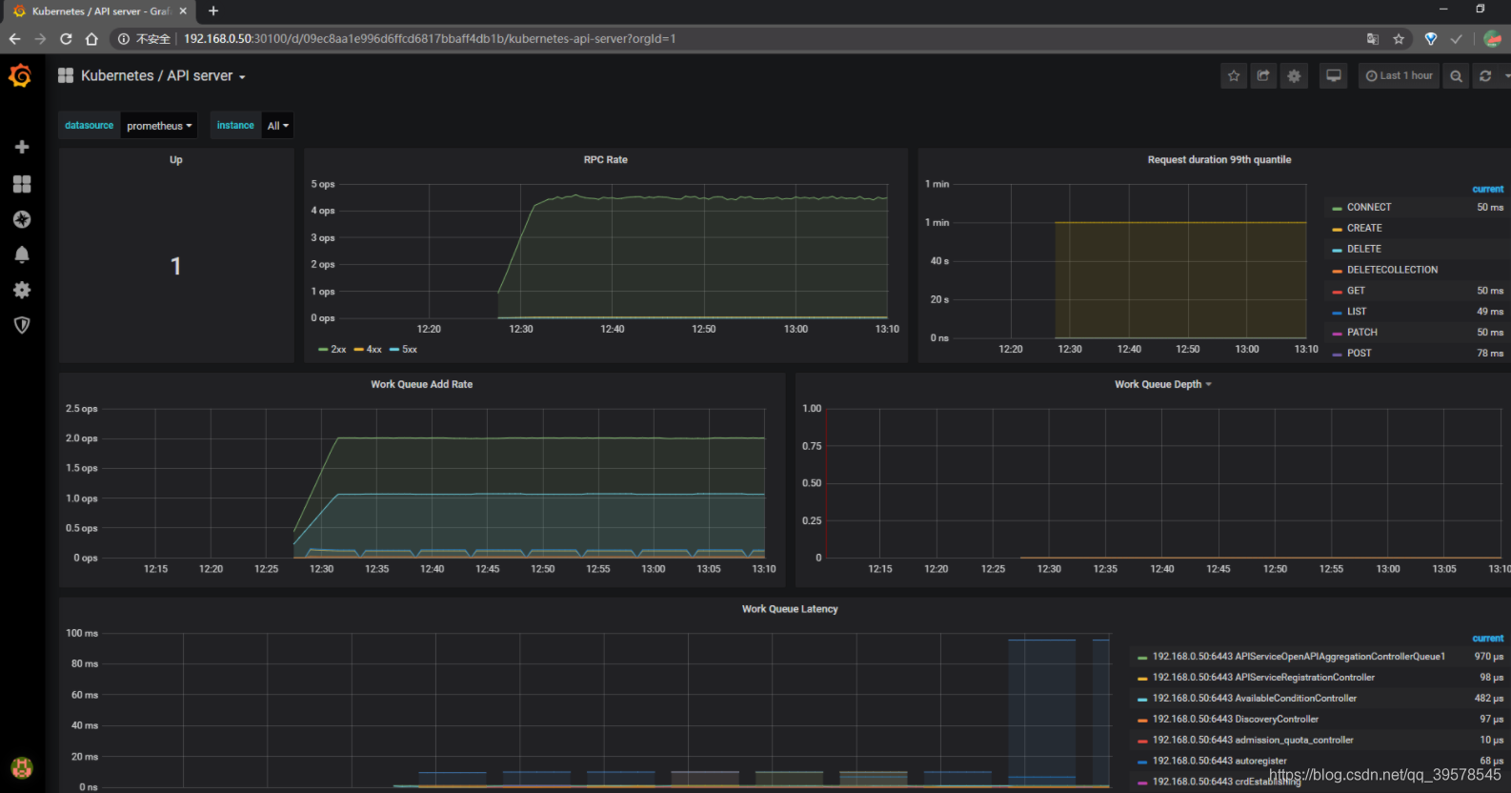
Task: Open the Create plus menu in sidebar
Action: tap(22, 147)
